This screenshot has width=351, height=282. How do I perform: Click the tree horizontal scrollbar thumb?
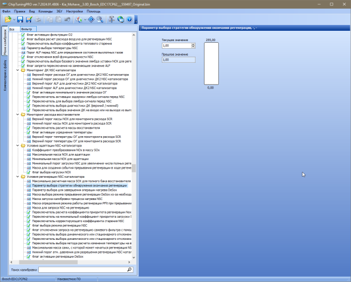48,262
